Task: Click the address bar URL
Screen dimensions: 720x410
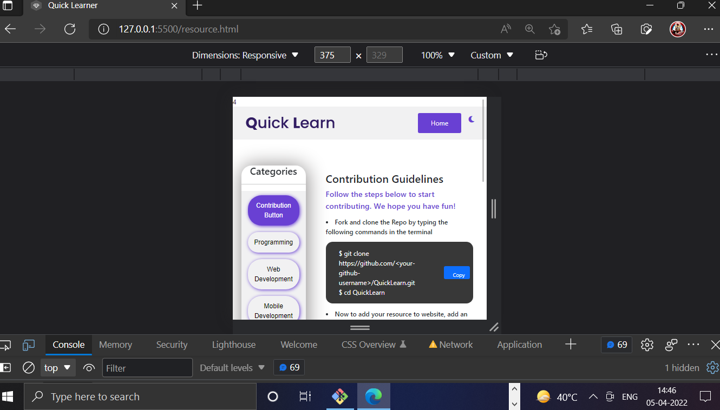Action: pos(179,29)
